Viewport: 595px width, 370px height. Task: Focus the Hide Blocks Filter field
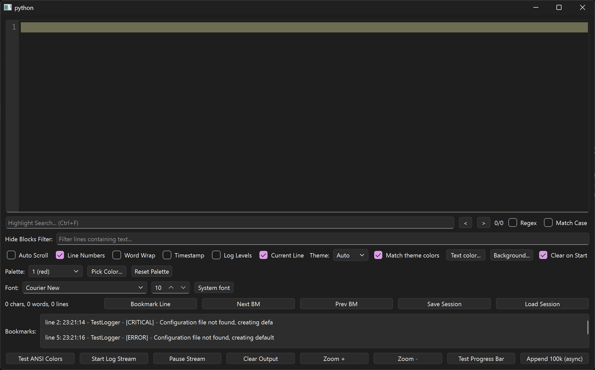[323, 239]
